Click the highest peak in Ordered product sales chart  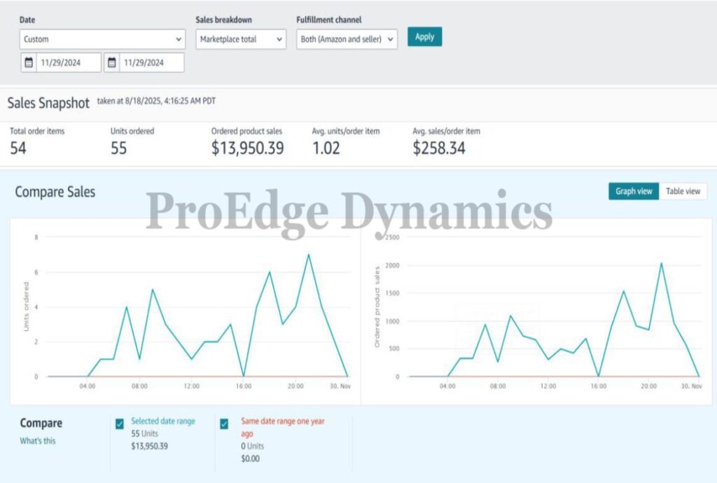click(x=661, y=263)
